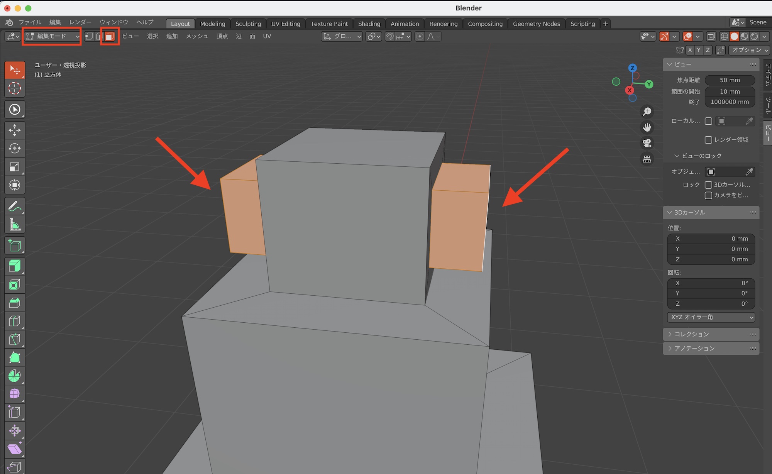Choose the Loop Cut tool
The height and width of the screenshot is (474, 772).
(x=15, y=321)
